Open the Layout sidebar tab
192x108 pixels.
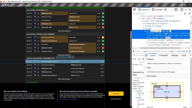coord(153,55)
